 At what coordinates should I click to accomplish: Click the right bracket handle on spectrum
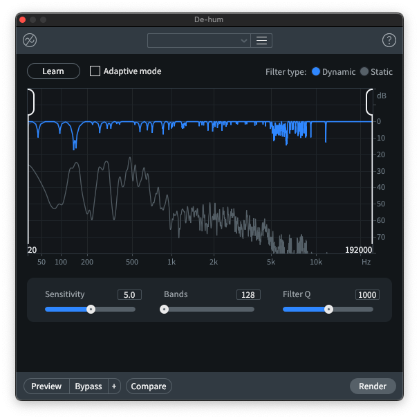(370, 102)
